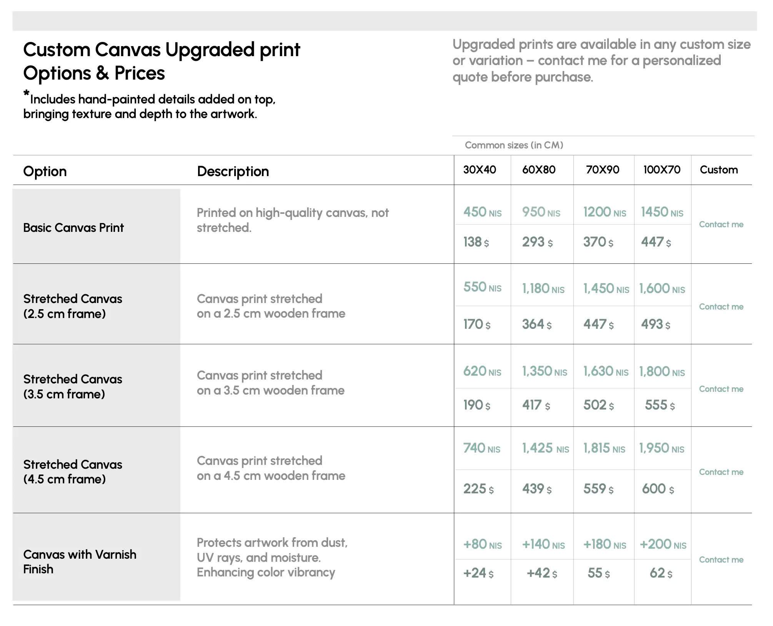
Task: Click the +80 NIS varnish price
Action: pyautogui.click(x=482, y=544)
